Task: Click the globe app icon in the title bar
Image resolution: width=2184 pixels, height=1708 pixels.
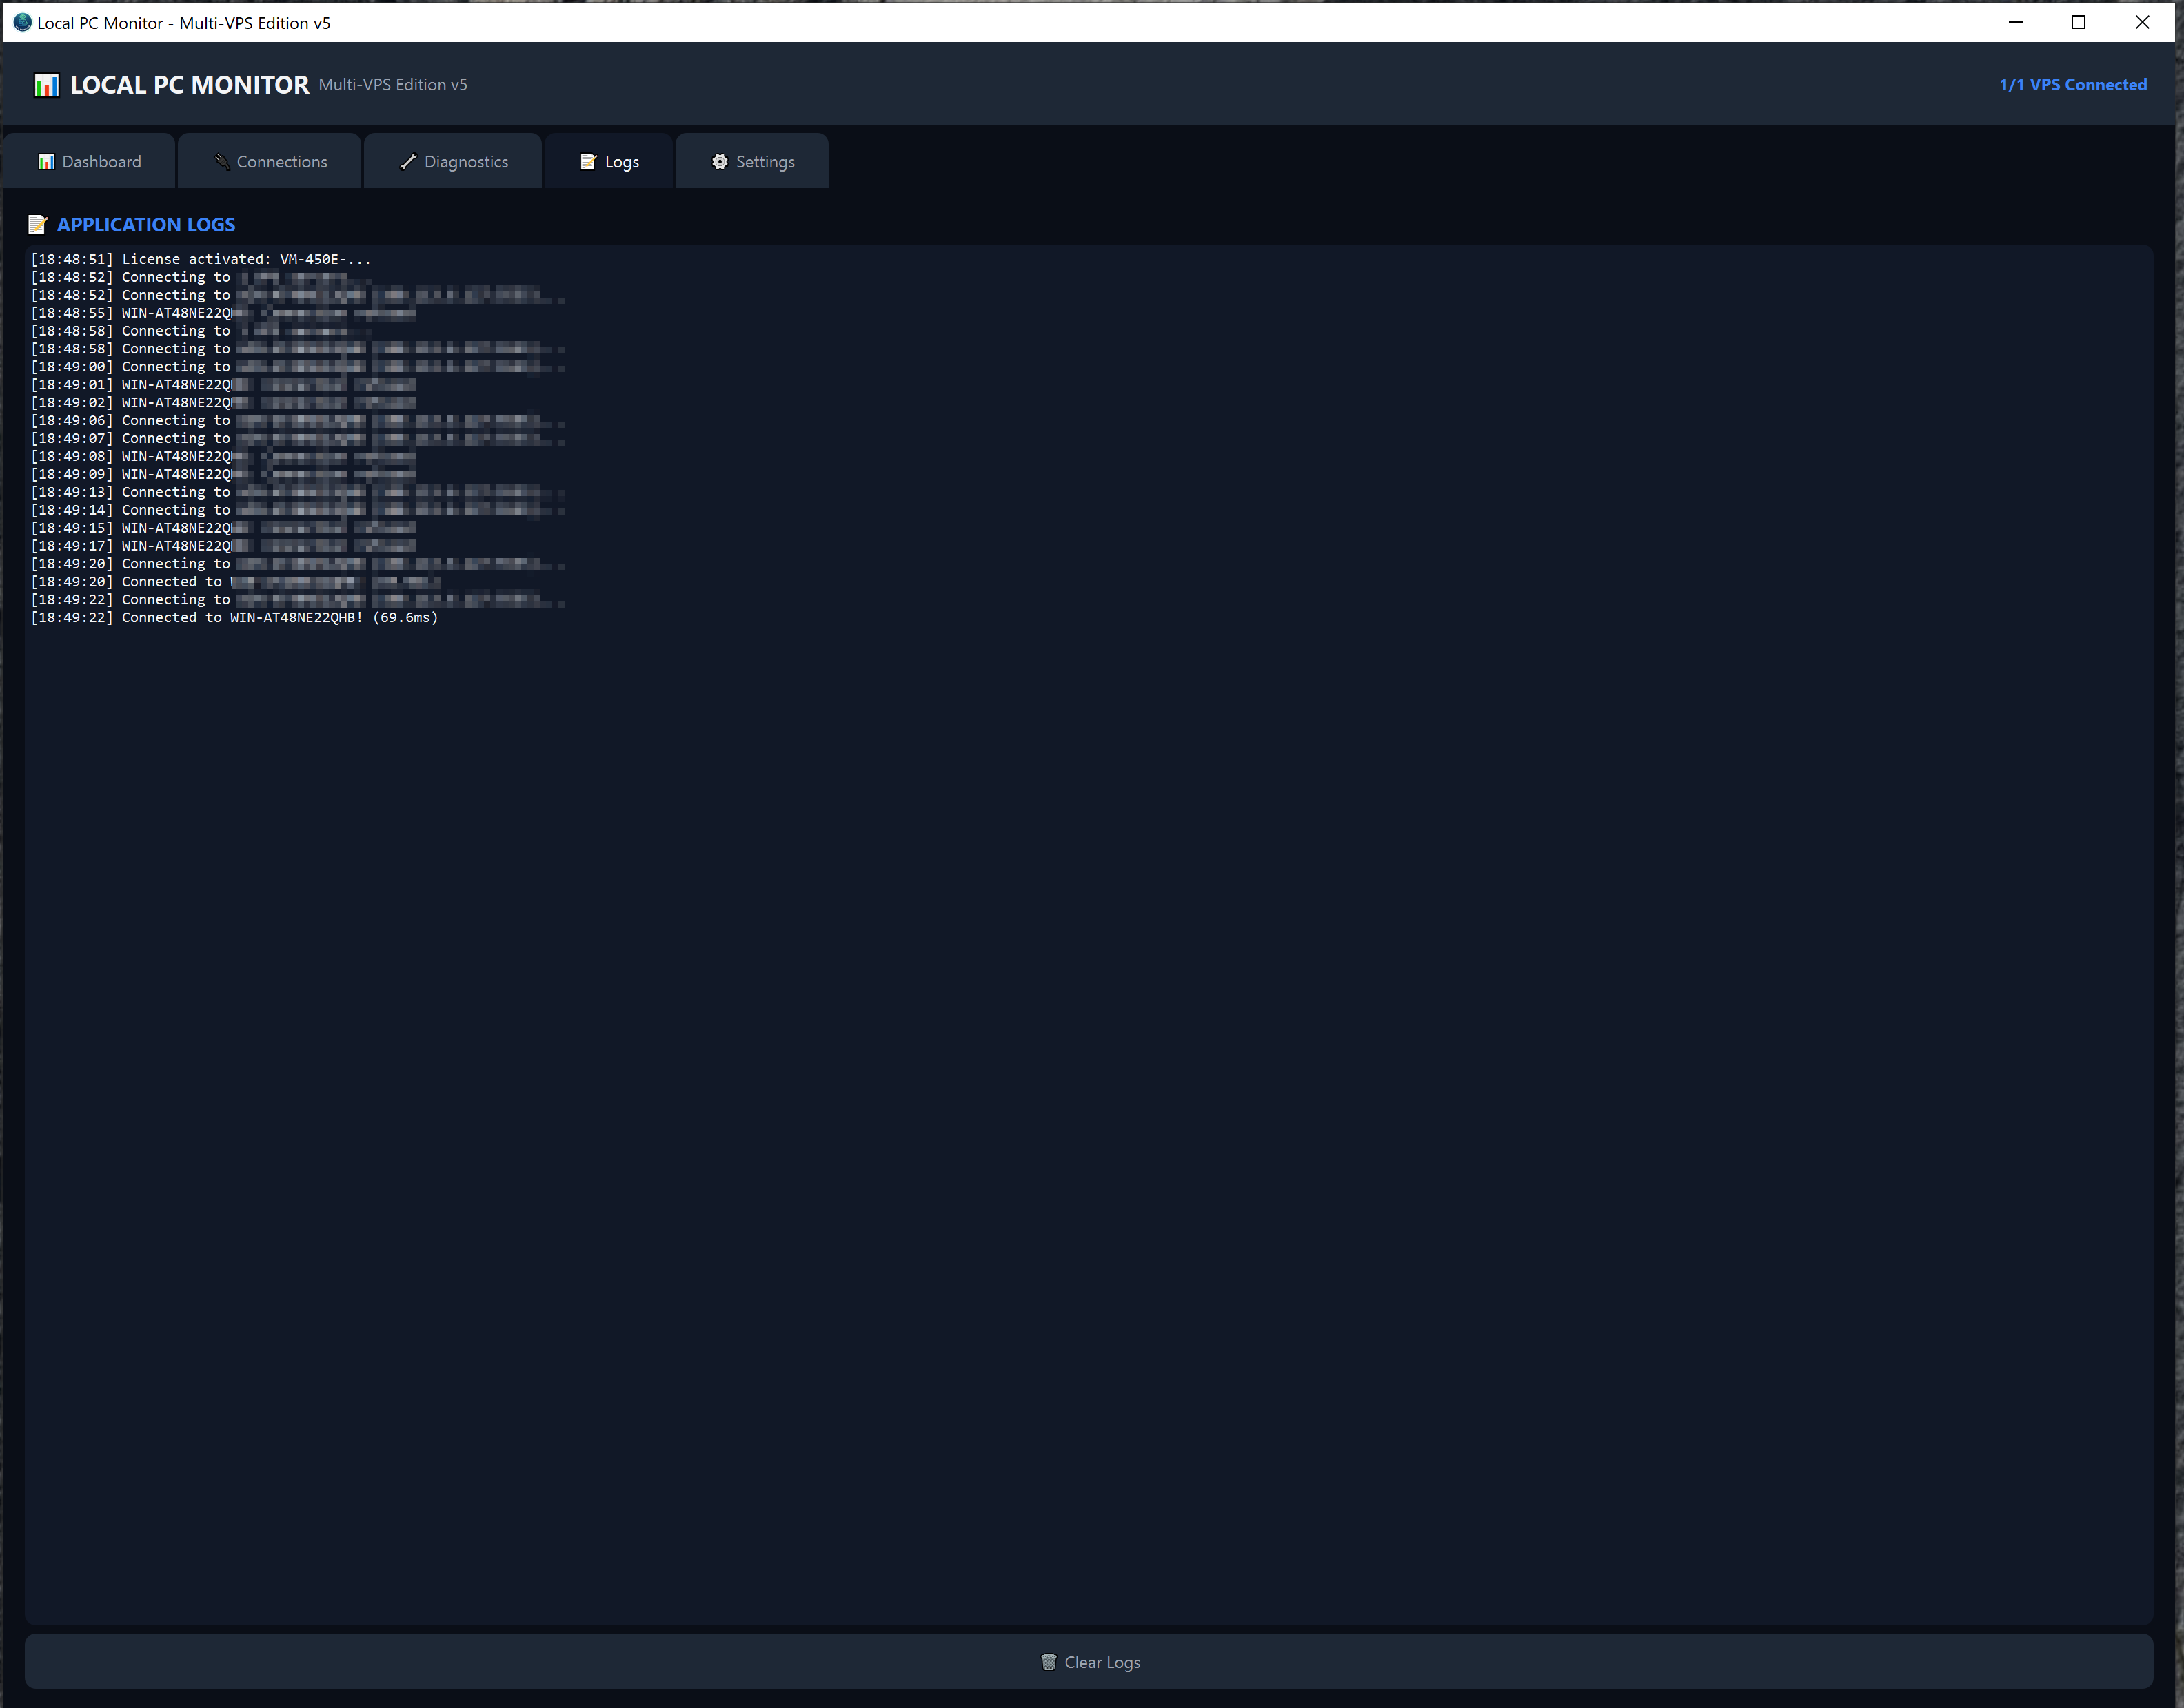Action: pyautogui.click(x=22, y=22)
